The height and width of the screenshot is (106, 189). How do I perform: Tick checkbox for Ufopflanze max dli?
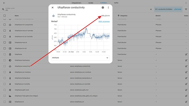click(5, 42)
